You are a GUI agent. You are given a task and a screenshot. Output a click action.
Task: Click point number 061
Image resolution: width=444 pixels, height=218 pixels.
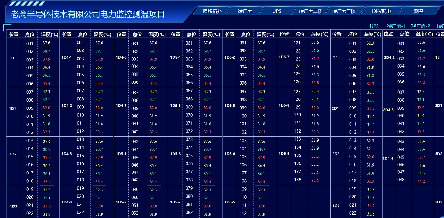[x=189, y=43]
